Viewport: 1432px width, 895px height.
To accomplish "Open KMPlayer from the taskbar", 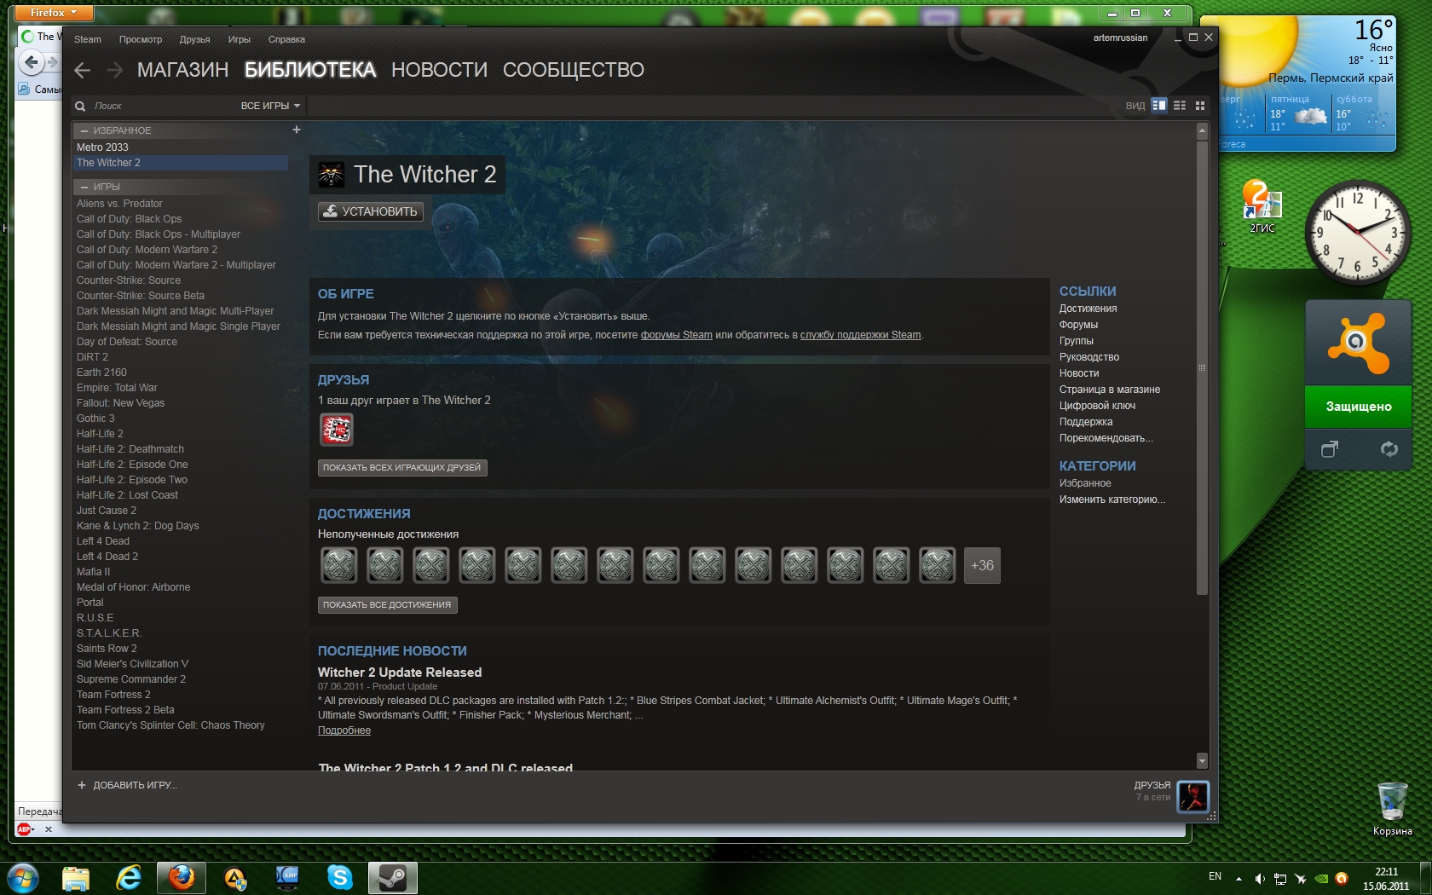I will pyautogui.click(x=287, y=878).
